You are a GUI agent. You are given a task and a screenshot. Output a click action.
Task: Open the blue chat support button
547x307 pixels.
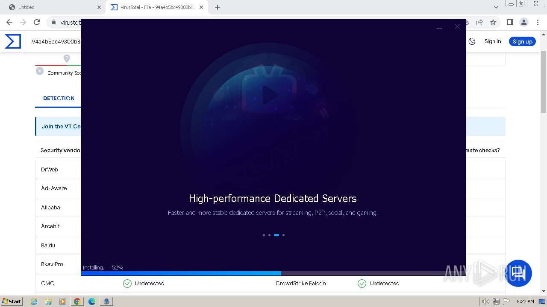click(518, 273)
